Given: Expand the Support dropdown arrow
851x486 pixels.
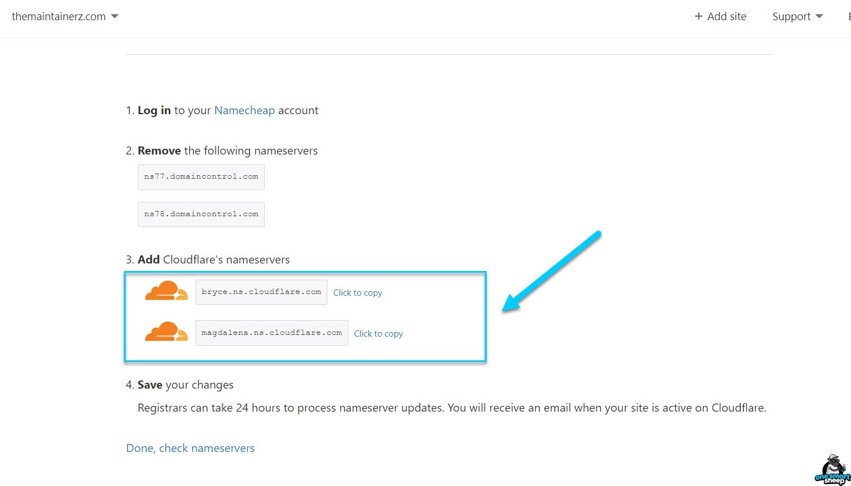Looking at the screenshot, I should click(x=819, y=16).
